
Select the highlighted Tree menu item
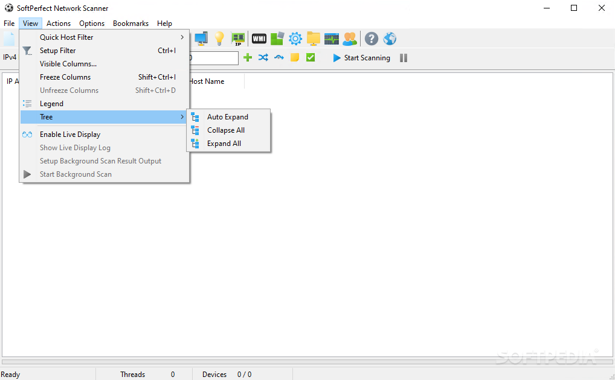(x=104, y=117)
